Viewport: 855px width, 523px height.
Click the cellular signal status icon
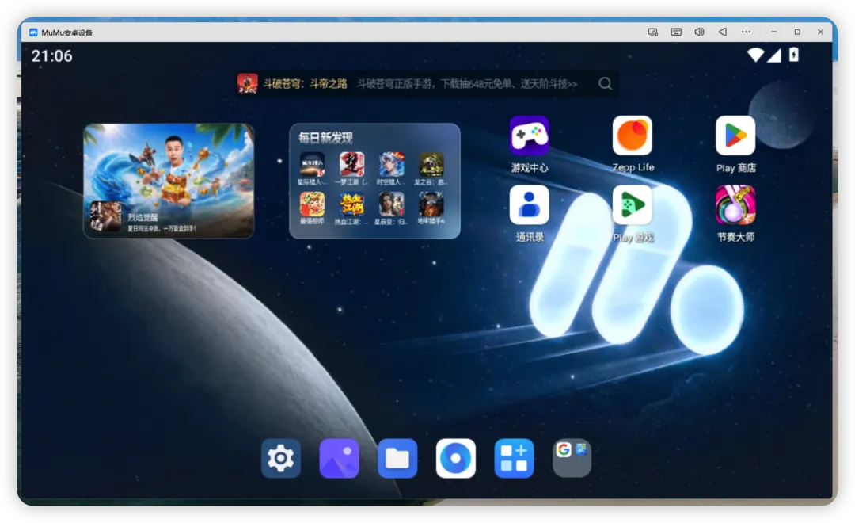pyautogui.click(x=773, y=55)
